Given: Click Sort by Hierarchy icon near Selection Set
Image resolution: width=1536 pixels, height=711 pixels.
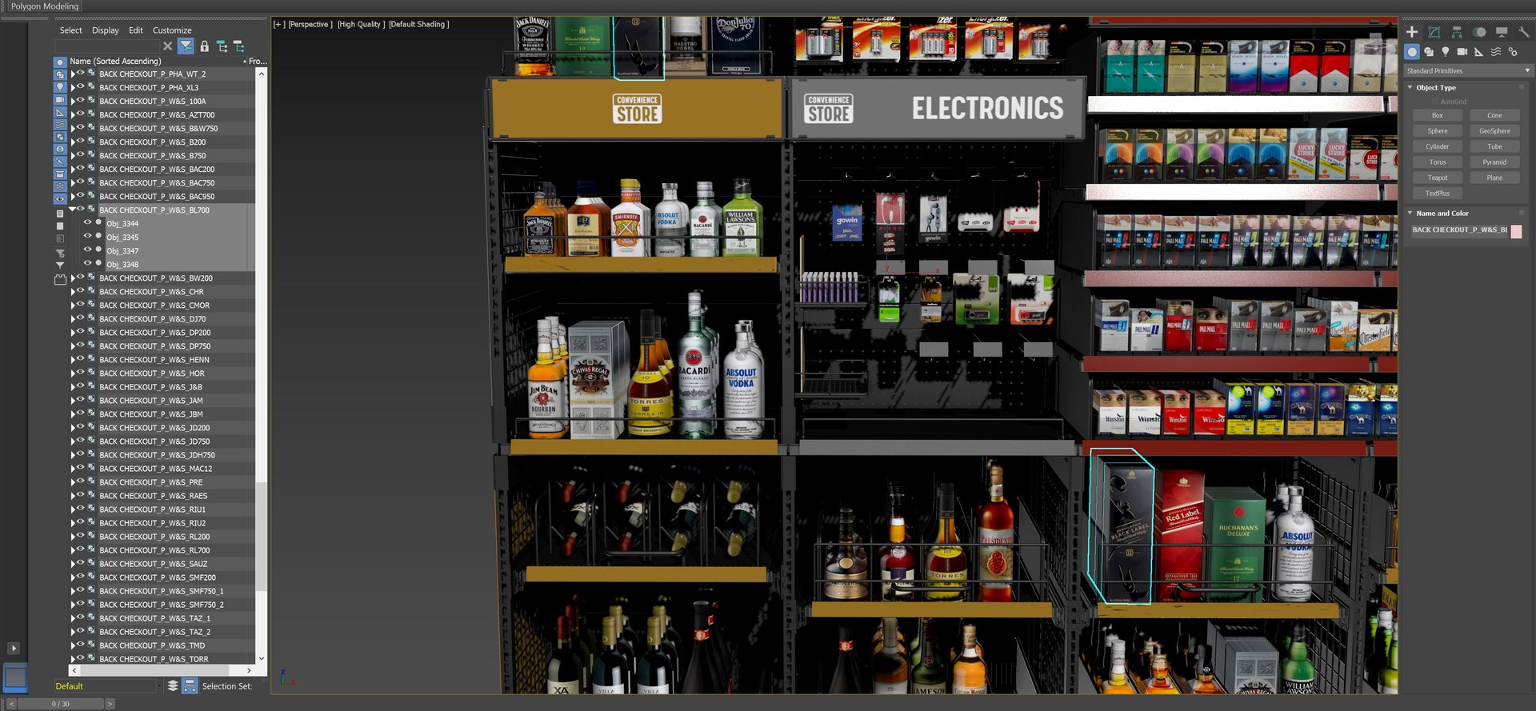Looking at the screenshot, I should pos(190,685).
